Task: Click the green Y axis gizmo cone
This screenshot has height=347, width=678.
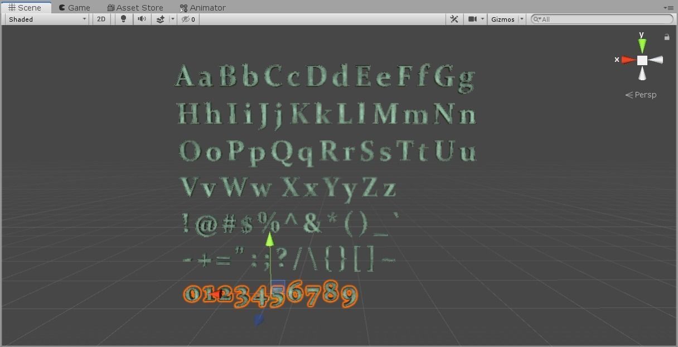Action: point(642,46)
